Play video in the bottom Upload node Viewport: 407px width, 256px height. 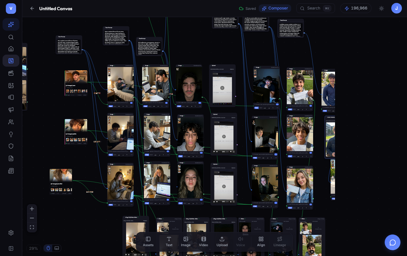[224, 186]
